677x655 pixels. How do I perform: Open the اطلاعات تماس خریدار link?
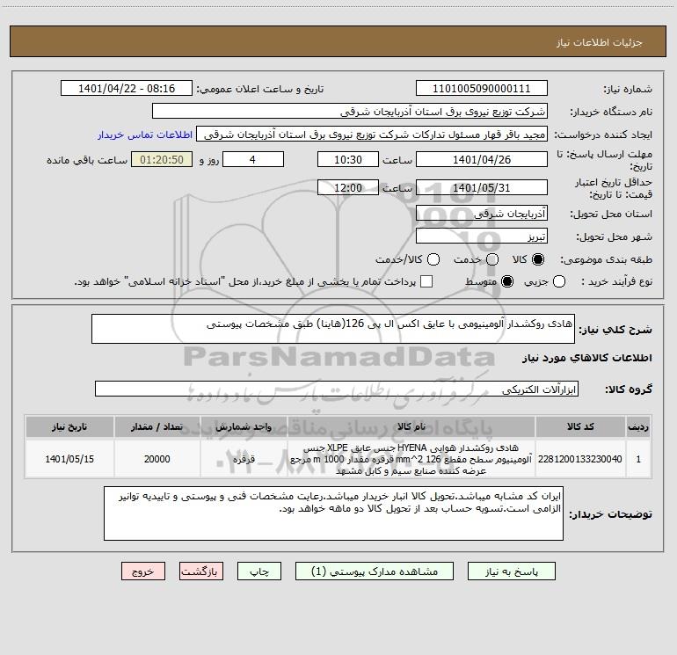(145, 135)
